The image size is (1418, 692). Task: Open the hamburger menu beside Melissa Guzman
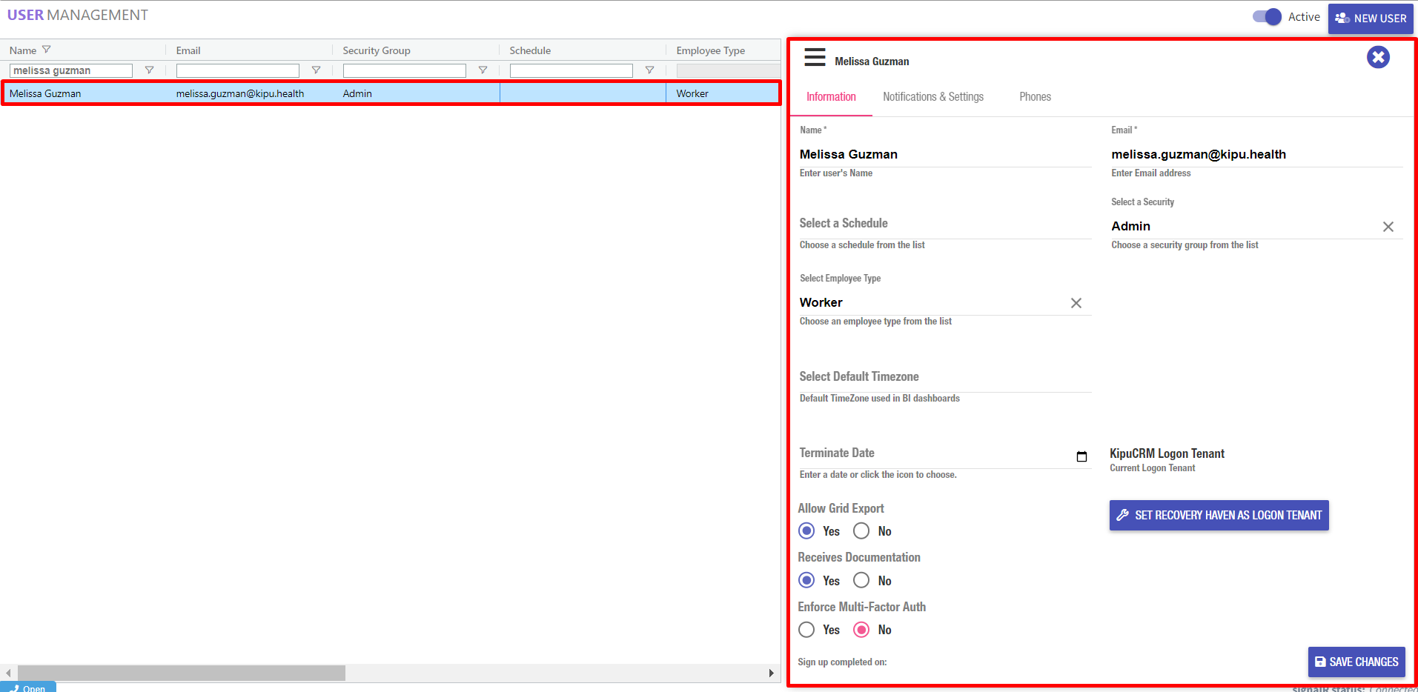(x=815, y=58)
